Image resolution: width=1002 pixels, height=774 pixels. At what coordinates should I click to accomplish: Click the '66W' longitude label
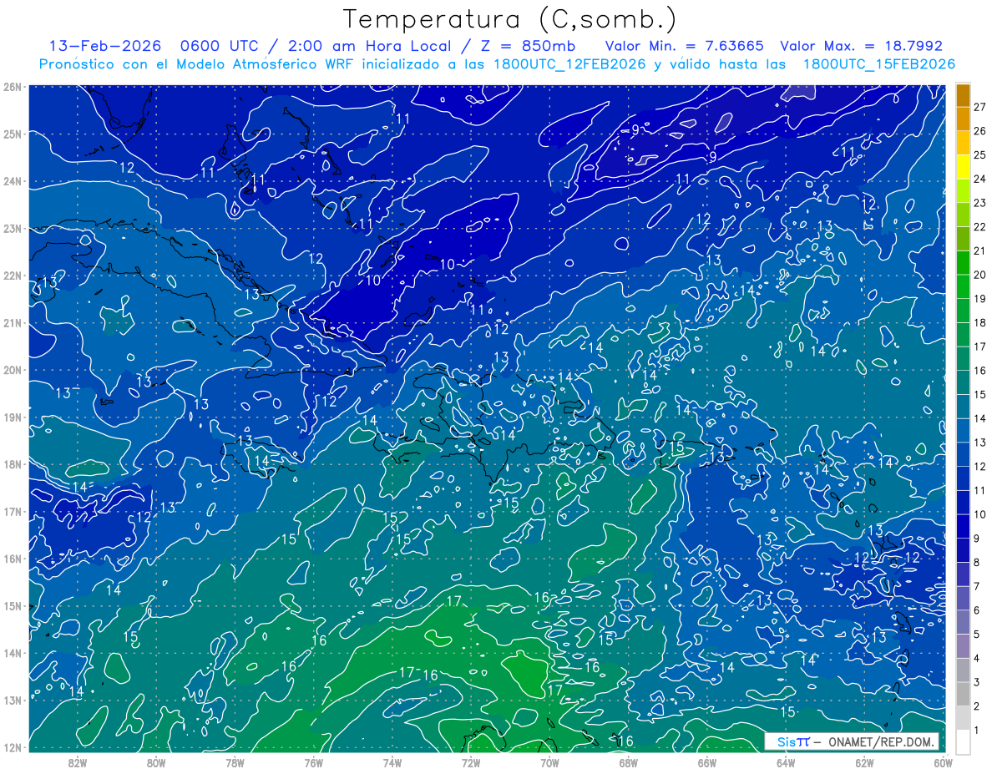[x=707, y=762]
